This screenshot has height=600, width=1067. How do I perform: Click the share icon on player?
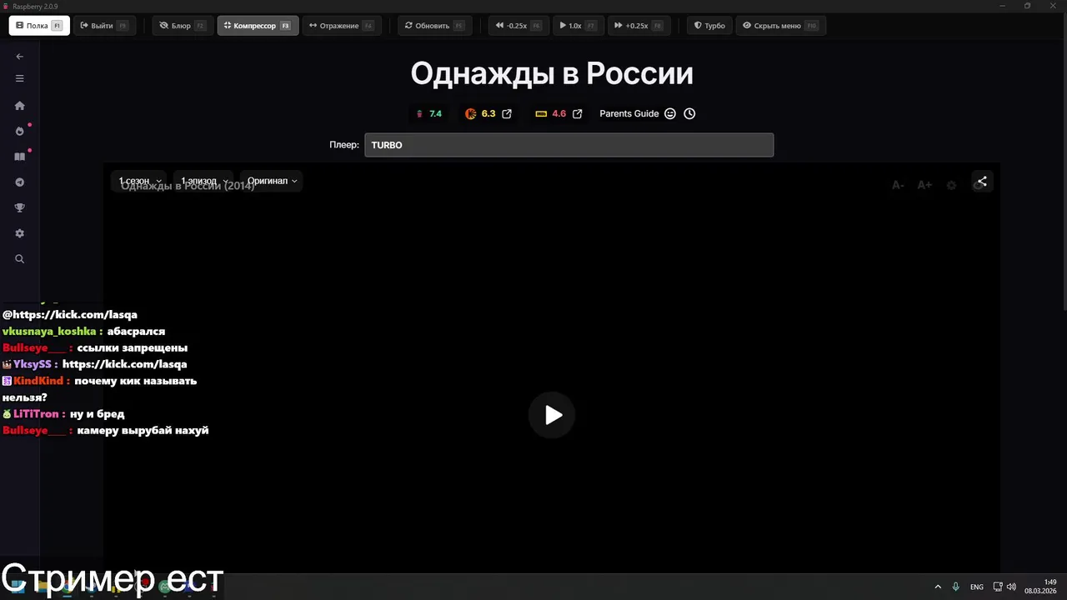pyautogui.click(x=982, y=182)
